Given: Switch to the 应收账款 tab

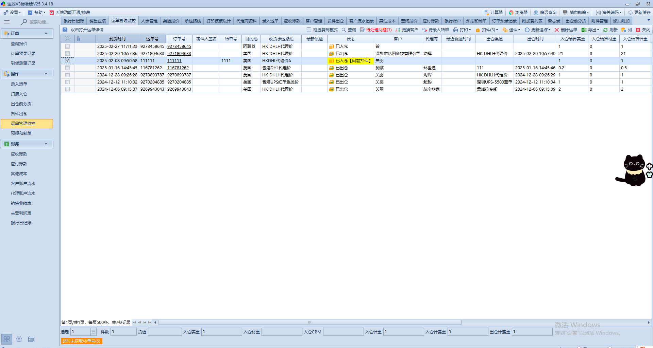Looking at the screenshot, I should pyautogui.click(x=292, y=21).
